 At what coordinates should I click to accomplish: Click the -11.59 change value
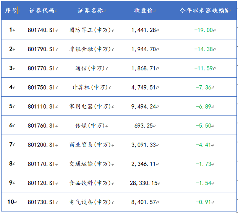coord(203,68)
